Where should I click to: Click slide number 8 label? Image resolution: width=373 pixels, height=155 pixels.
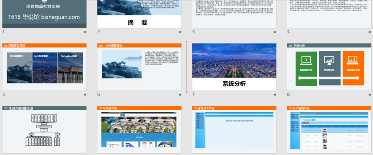tap(288, 95)
